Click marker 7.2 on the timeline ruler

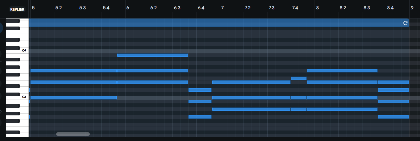pyautogui.click(x=247, y=8)
